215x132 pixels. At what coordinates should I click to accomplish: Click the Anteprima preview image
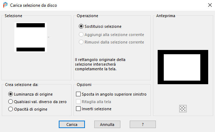183,67
